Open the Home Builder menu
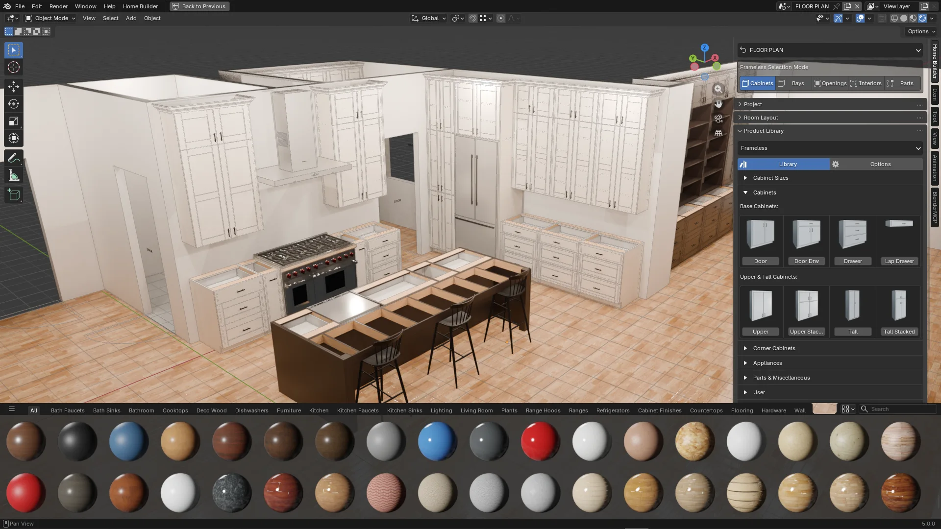Viewport: 941px width, 529px height. tap(140, 6)
